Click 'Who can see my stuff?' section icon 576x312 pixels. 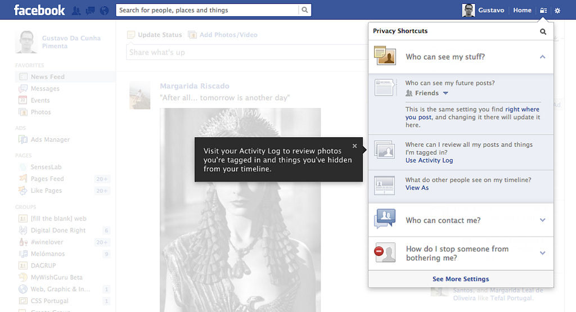pyautogui.click(x=385, y=56)
